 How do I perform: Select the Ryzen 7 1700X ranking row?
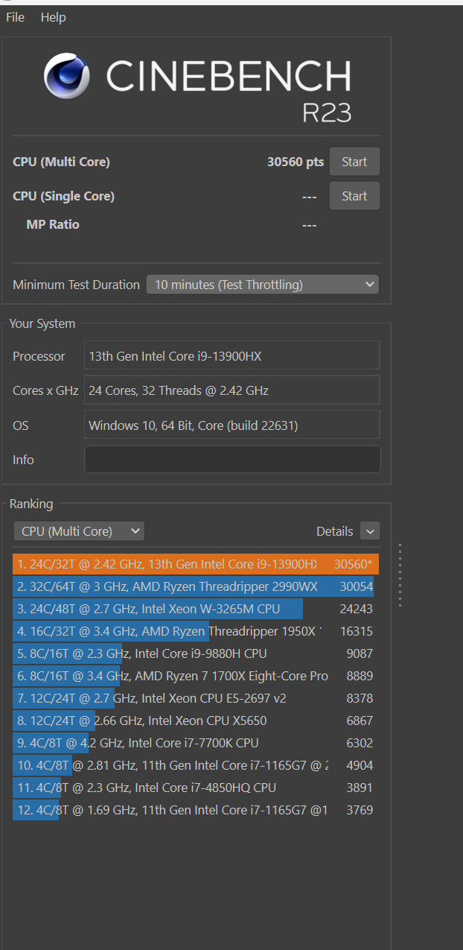[194, 676]
